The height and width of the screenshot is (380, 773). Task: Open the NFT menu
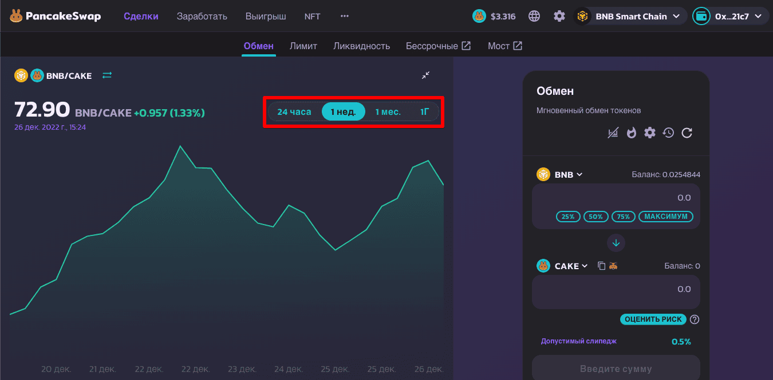click(x=313, y=16)
